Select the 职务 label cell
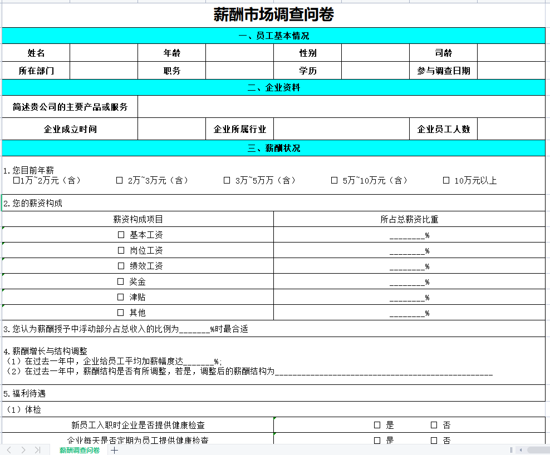This screenshot has height=455, width=550. [x=171, y=71]
